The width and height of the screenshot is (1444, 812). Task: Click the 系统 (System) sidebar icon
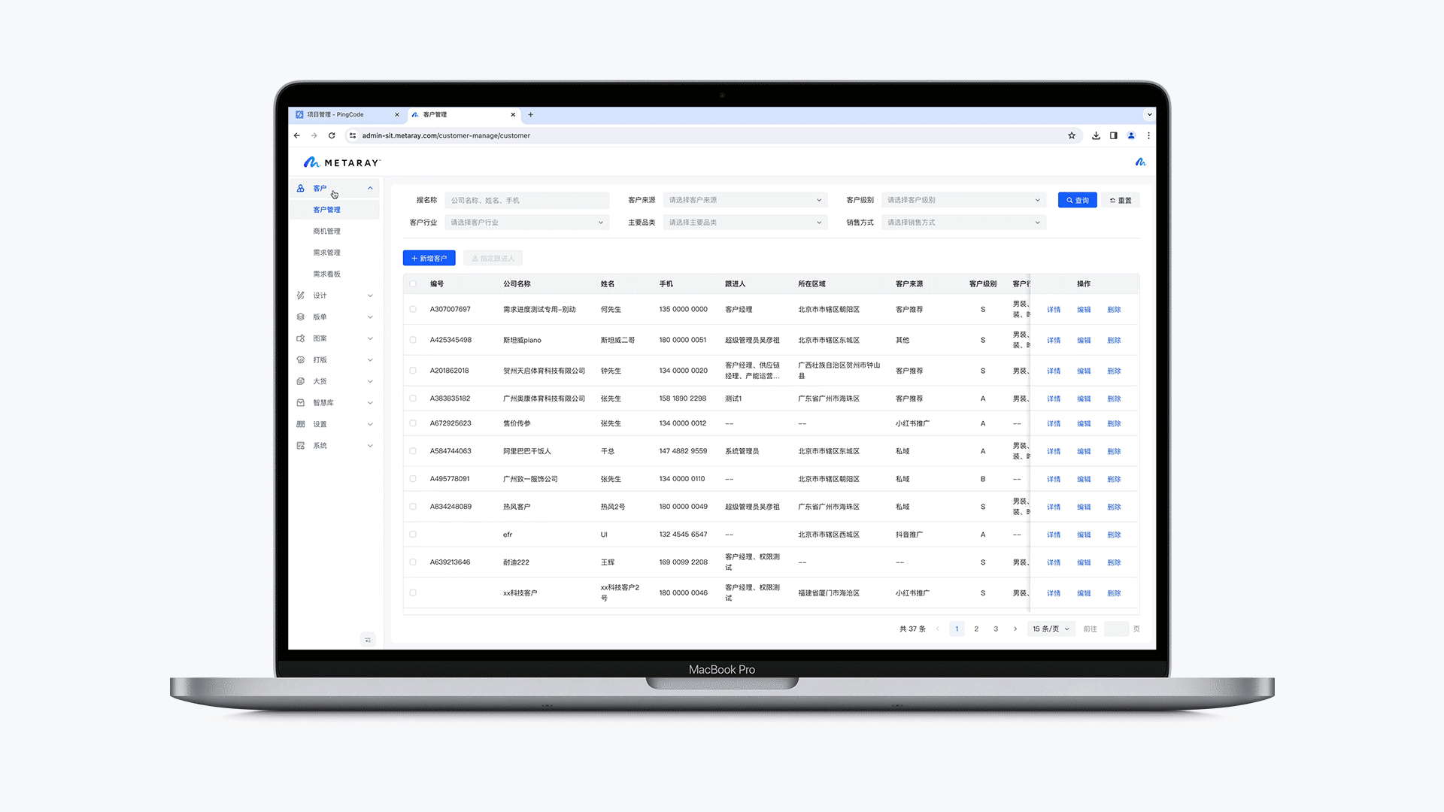point(301,445)
